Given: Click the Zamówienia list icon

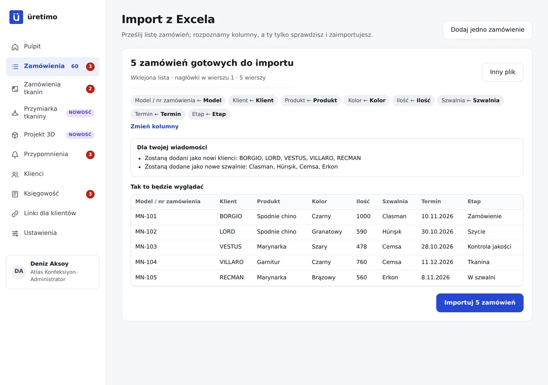Looking at the screenshot, I should (15, 67).
